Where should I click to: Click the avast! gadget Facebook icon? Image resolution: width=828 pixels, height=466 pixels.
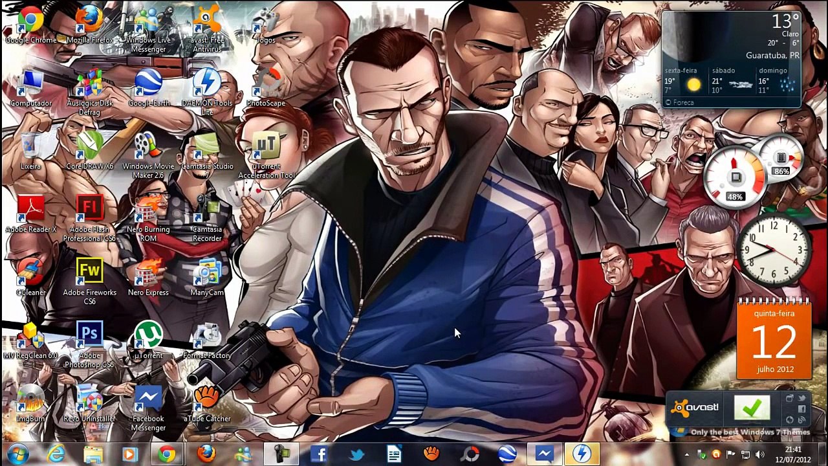[x=801, y=409]
